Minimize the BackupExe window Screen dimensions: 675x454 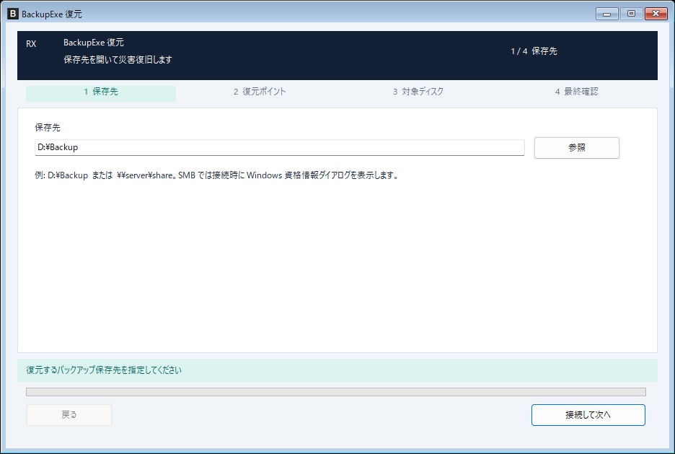tap(607, 14)
